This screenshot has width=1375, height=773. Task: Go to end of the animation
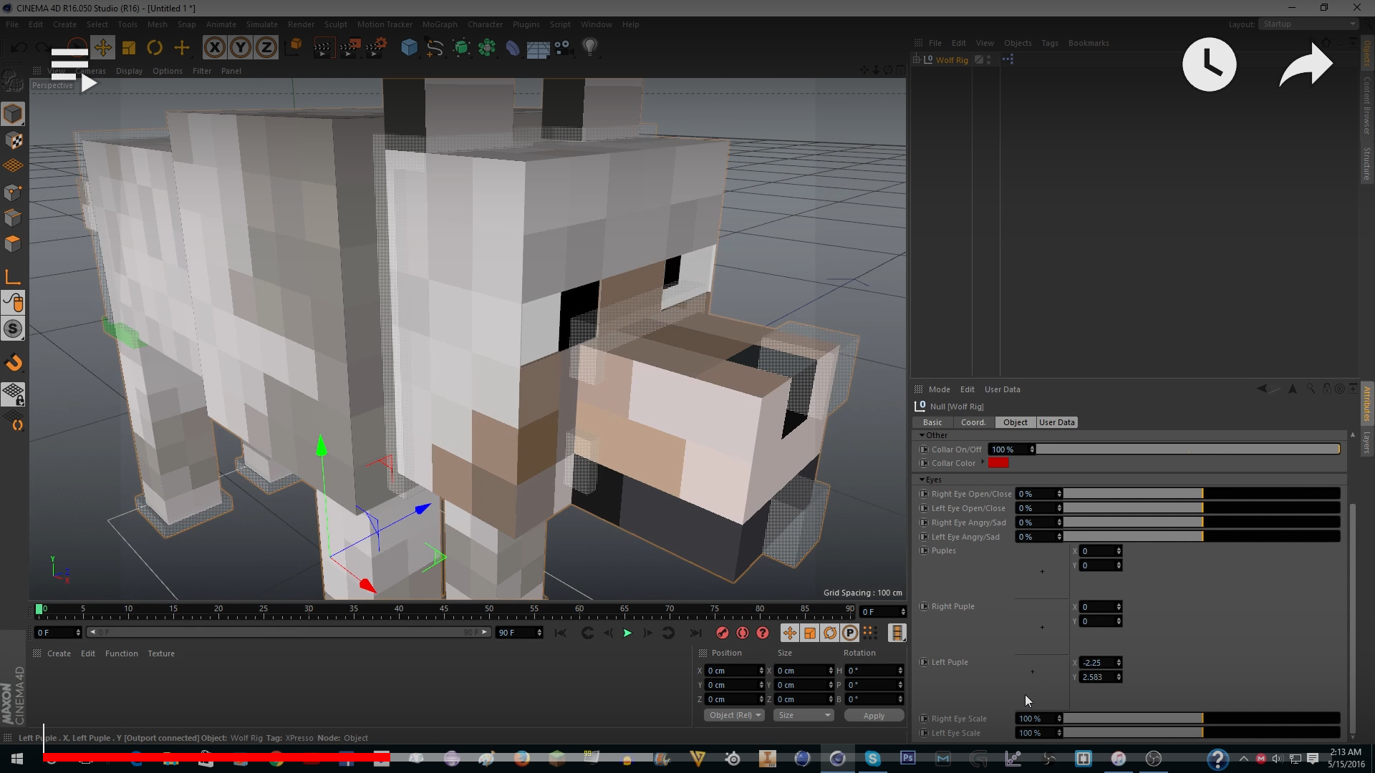point(695,633)
